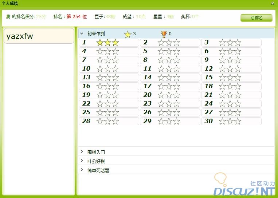Click the trophy icon in header
This screenshot has width=278, height=198.
[164, 34]
